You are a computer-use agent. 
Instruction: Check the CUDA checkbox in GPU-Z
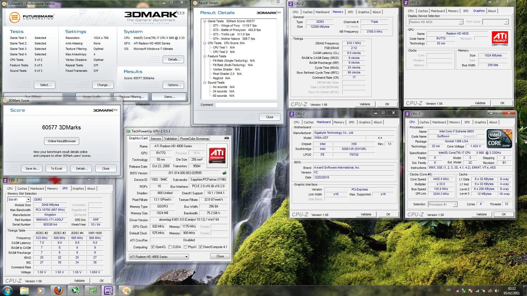tap(170, 247)
